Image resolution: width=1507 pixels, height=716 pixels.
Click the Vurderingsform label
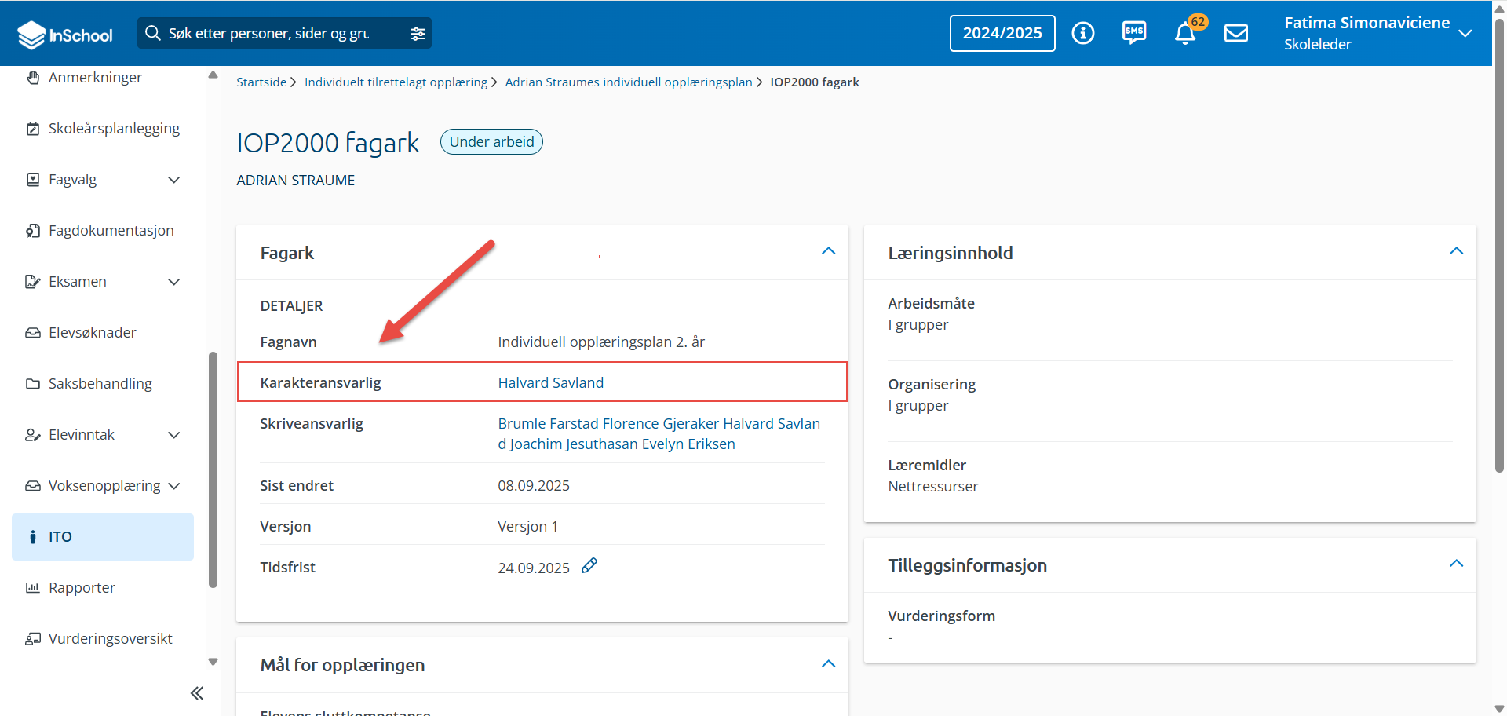click(942, 616)
